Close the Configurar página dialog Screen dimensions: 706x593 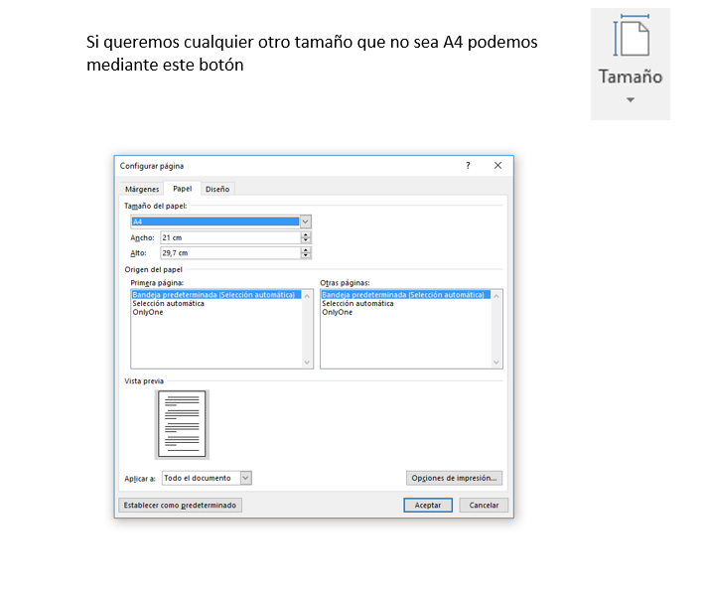tap(497, 165)
